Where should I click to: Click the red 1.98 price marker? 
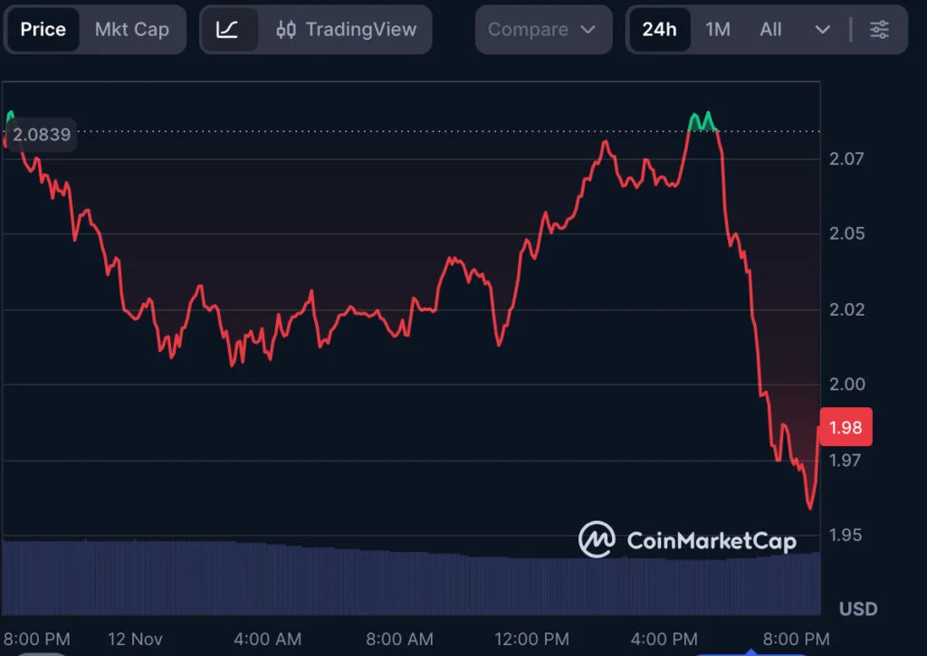[845, 427]
